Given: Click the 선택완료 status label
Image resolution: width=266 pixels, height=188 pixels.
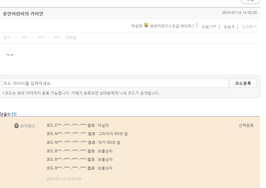Looking at the screenshot, I should point(246,125).
